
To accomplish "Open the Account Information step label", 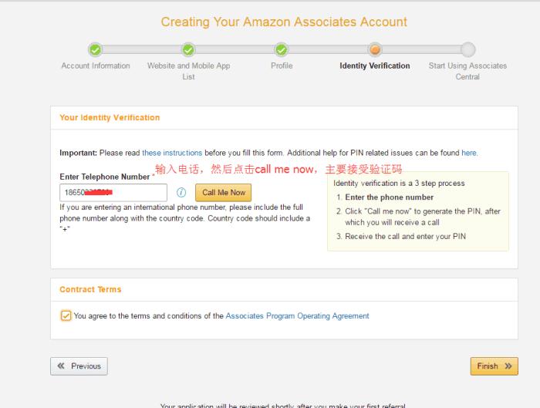I will pyautogui.click(x=96, y=66).
